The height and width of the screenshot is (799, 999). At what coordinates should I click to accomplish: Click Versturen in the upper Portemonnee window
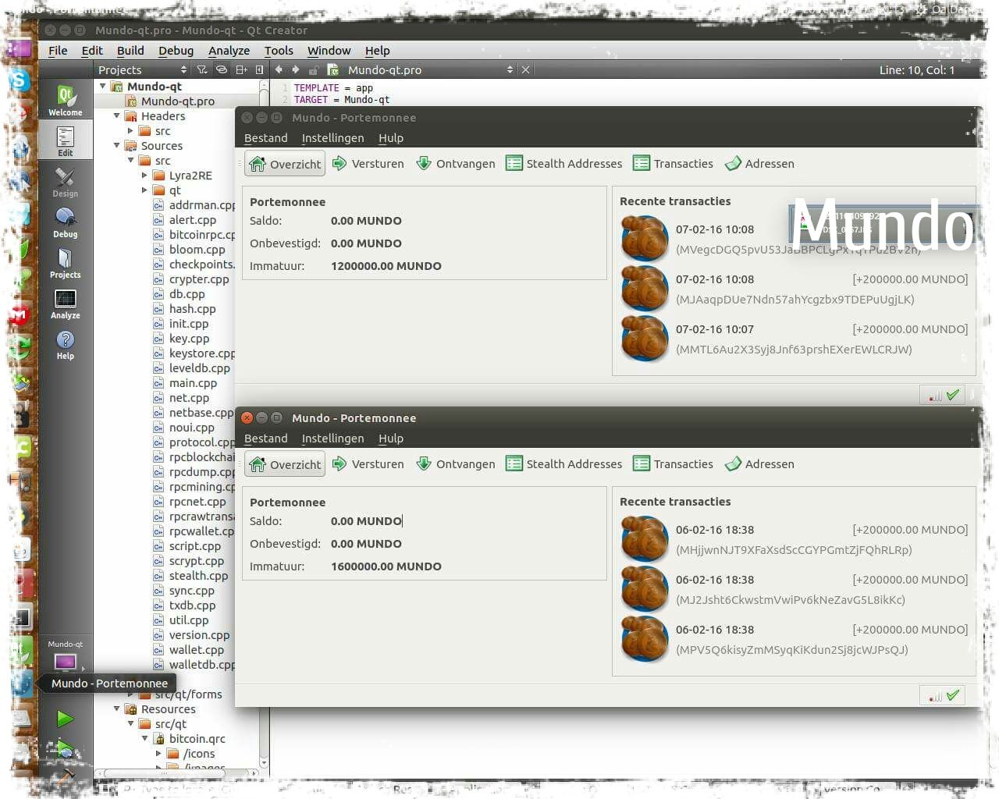[x=368, y=163]
